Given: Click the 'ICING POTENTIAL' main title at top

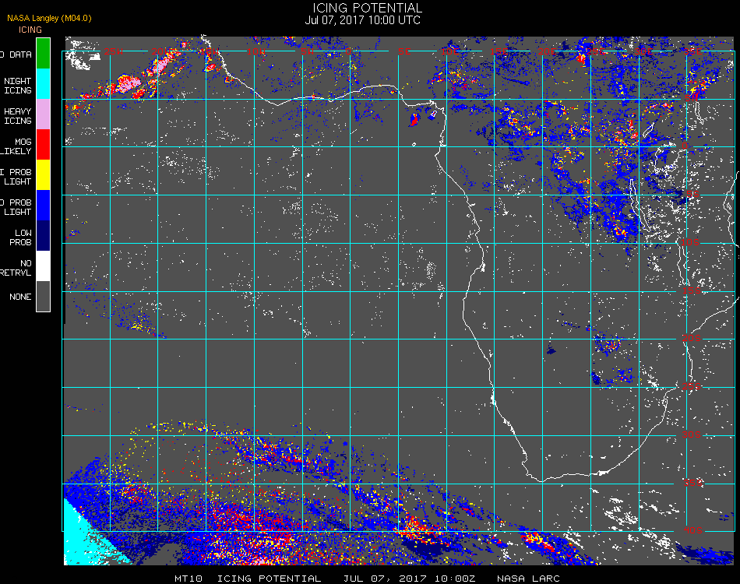Looking at the screenshot, I should pos(368,8).
